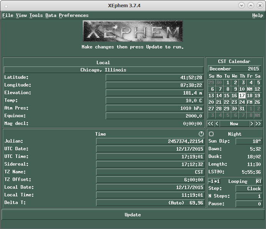Select the NM date in second calendar row

249,89
